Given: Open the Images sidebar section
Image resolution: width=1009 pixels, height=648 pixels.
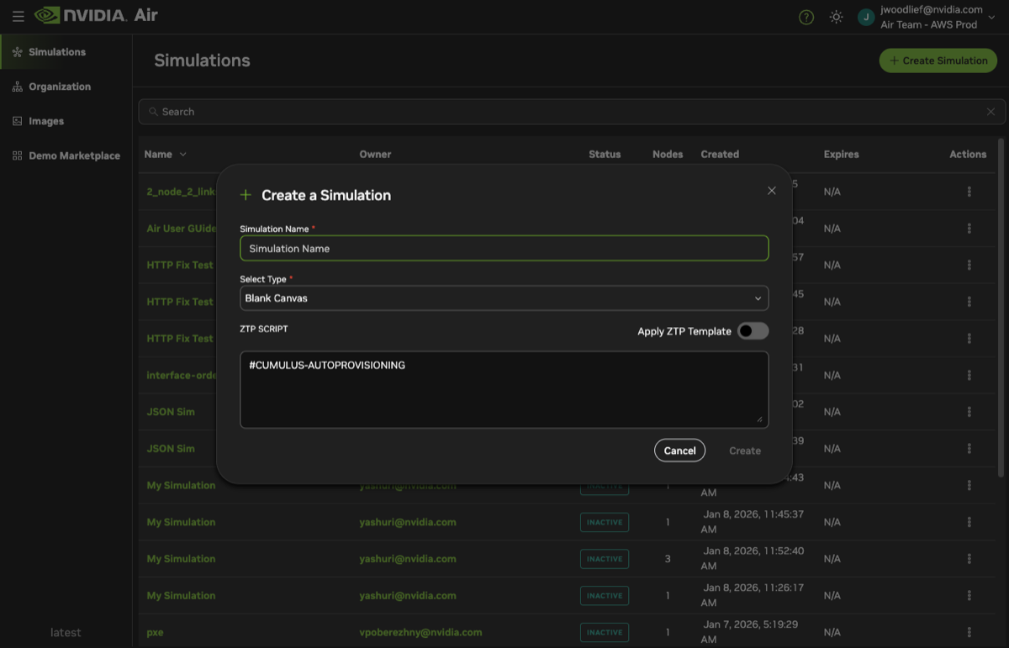Looking at the screenshot, I should (46, 121).
